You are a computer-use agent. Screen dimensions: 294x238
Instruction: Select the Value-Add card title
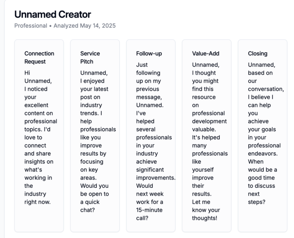click(x=205, y=53)
